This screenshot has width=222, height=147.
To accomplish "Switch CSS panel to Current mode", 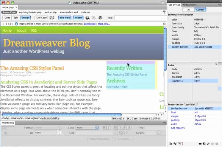I will coord(200,9).
